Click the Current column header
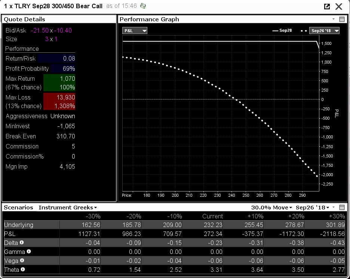The width and height of the screenshot is (350, 279). click(212, 216)
